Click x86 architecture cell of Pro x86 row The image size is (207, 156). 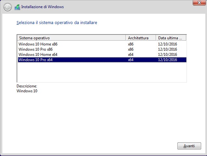[131, 49]
